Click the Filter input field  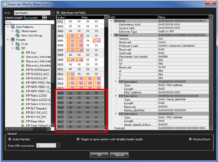pyautogui.click(x=30, y=22)
